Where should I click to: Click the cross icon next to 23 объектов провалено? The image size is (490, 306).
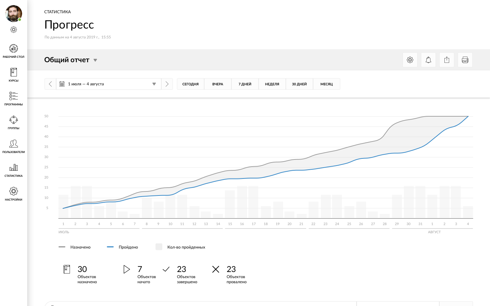point(216,269)
